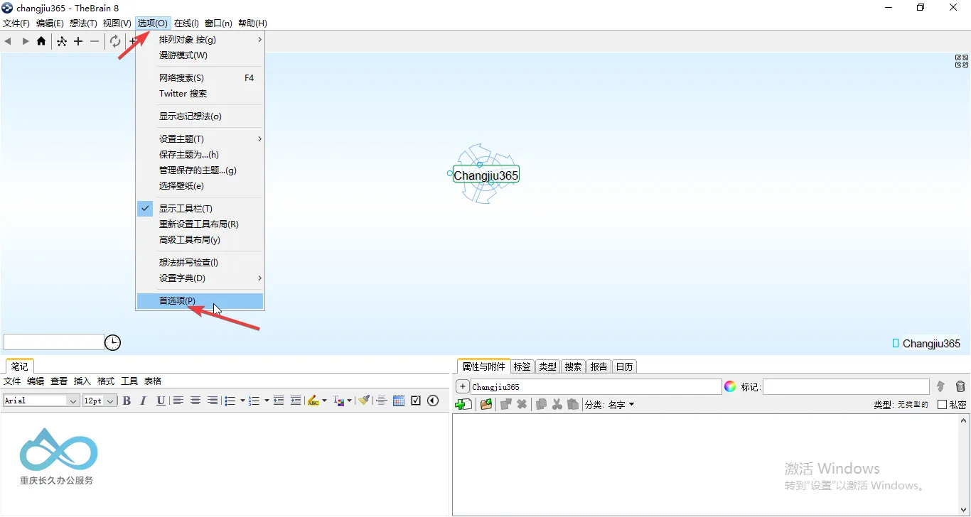Screen dimensions: 971x517
Task: Insert numbered list in notes
Action: (254, 401)
